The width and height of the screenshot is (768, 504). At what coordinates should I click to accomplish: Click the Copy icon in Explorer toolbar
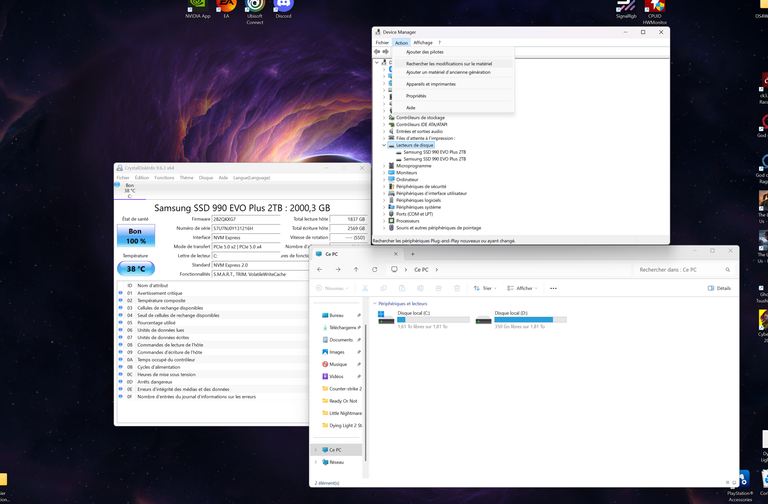[x=383, y=288]
